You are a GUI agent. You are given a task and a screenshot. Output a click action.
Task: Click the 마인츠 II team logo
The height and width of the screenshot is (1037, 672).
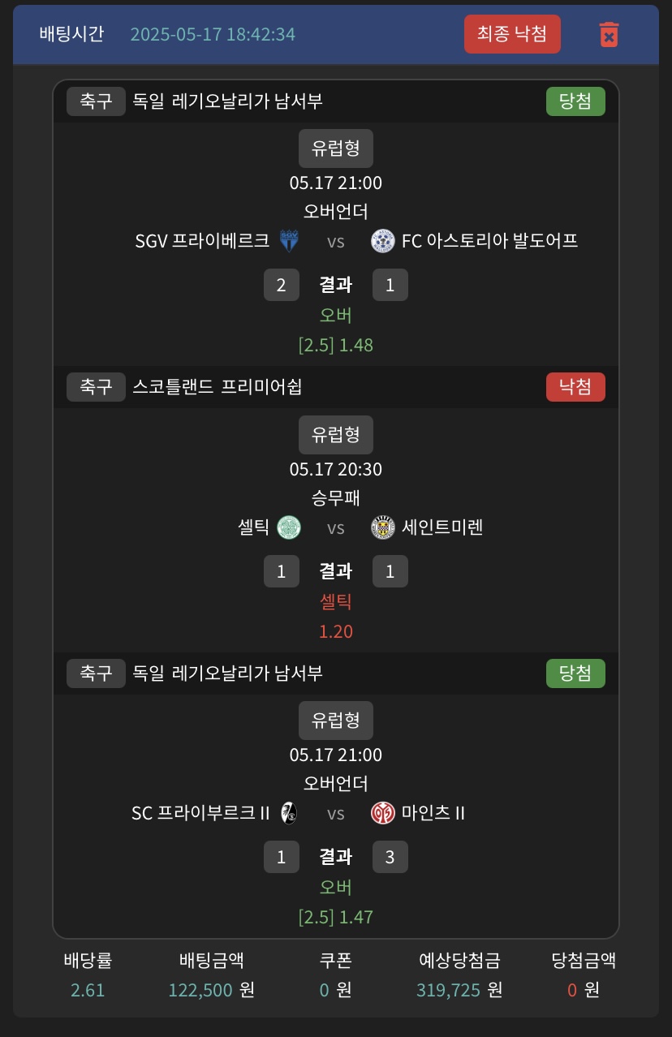pos(382,813)
